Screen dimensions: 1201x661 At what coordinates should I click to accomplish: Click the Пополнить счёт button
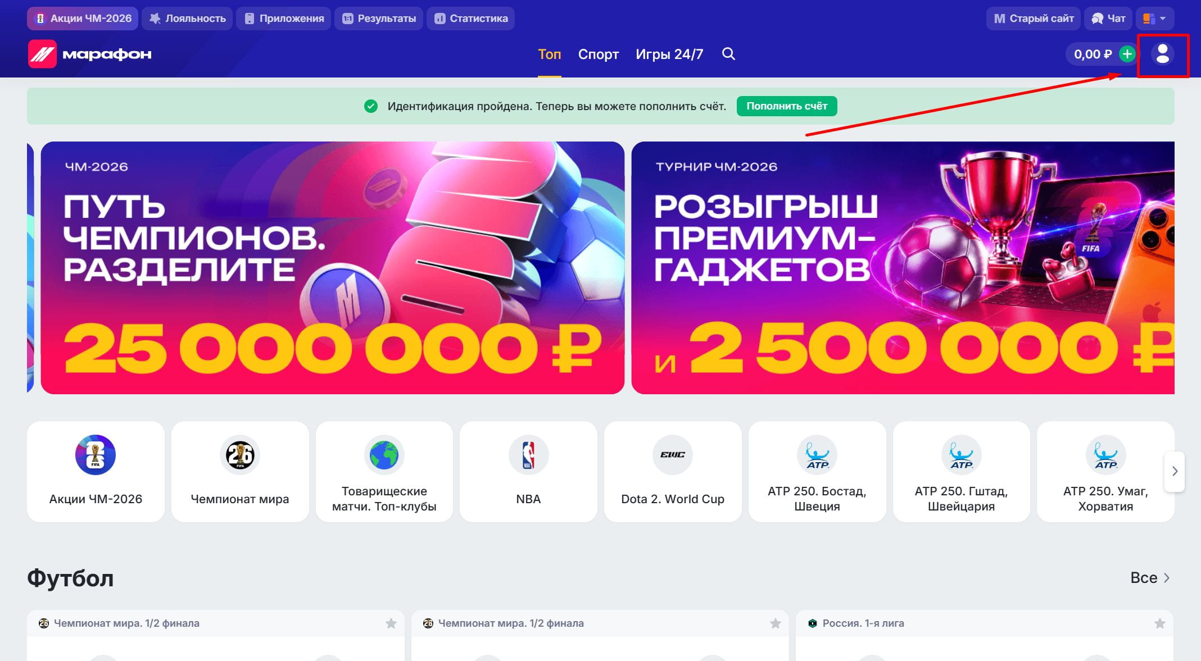787,106
